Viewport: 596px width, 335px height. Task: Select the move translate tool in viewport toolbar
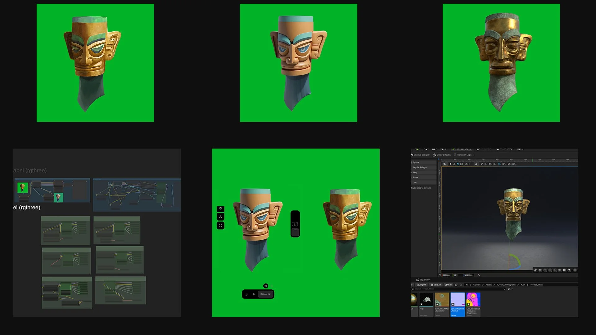pyautogui.click(x=454, y=164)
